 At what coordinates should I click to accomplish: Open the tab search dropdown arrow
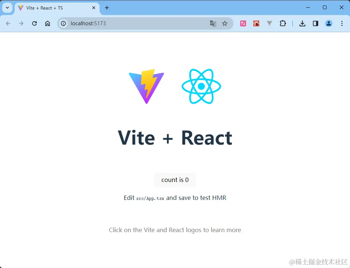[x=7, y=8]
